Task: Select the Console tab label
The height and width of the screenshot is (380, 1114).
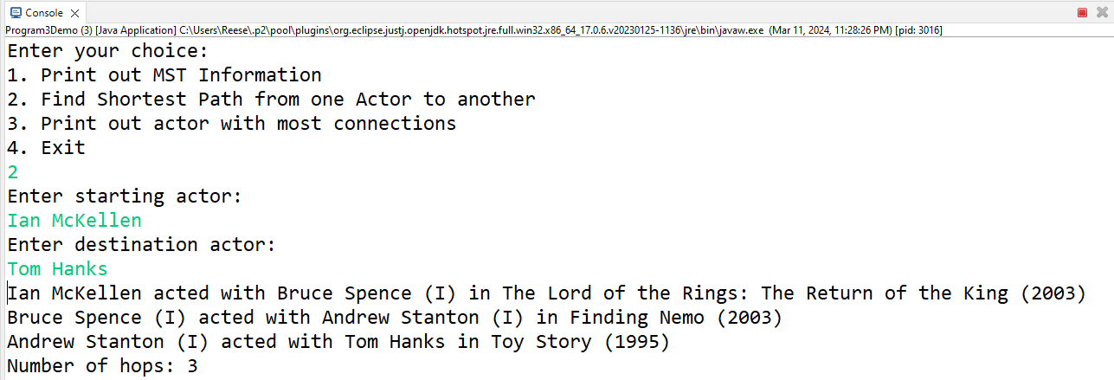Action: tap(45, 13)
